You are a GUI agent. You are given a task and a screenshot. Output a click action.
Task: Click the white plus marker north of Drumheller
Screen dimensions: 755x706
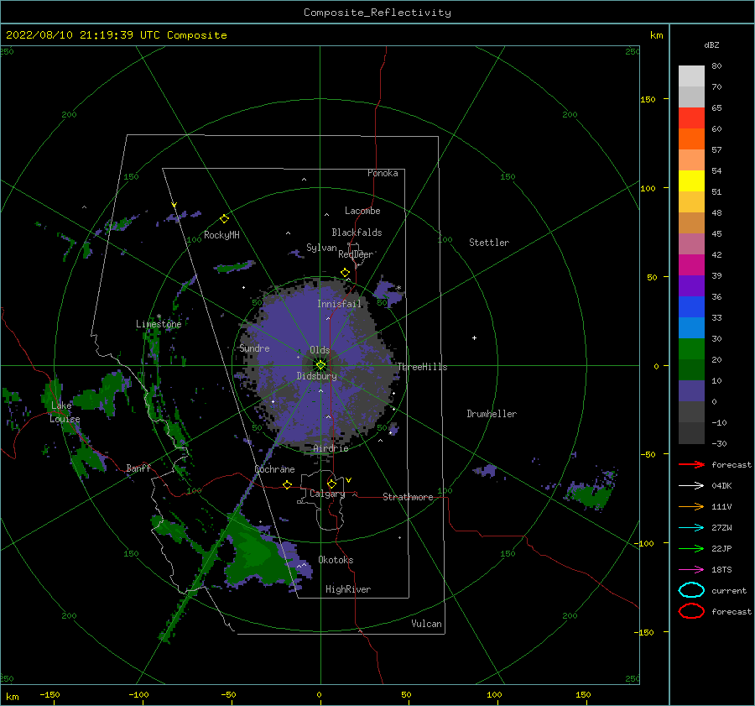pos(474,337)
